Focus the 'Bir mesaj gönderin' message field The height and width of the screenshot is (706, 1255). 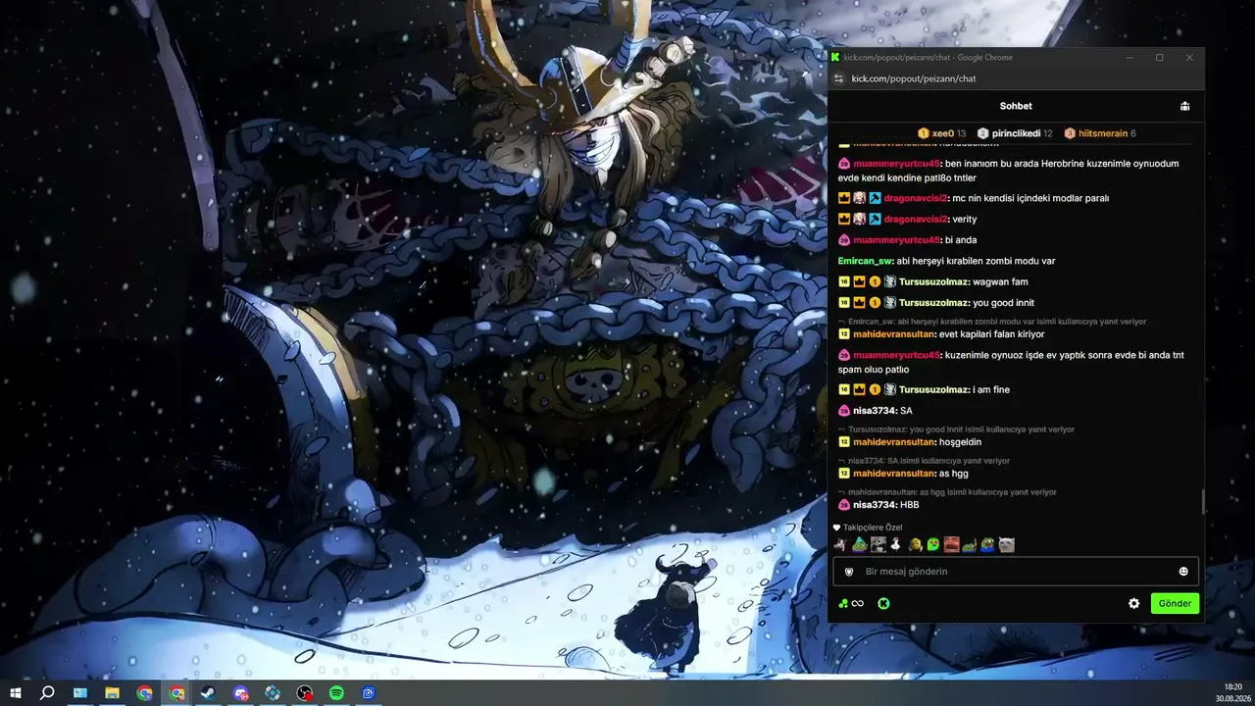point(1016,572)
